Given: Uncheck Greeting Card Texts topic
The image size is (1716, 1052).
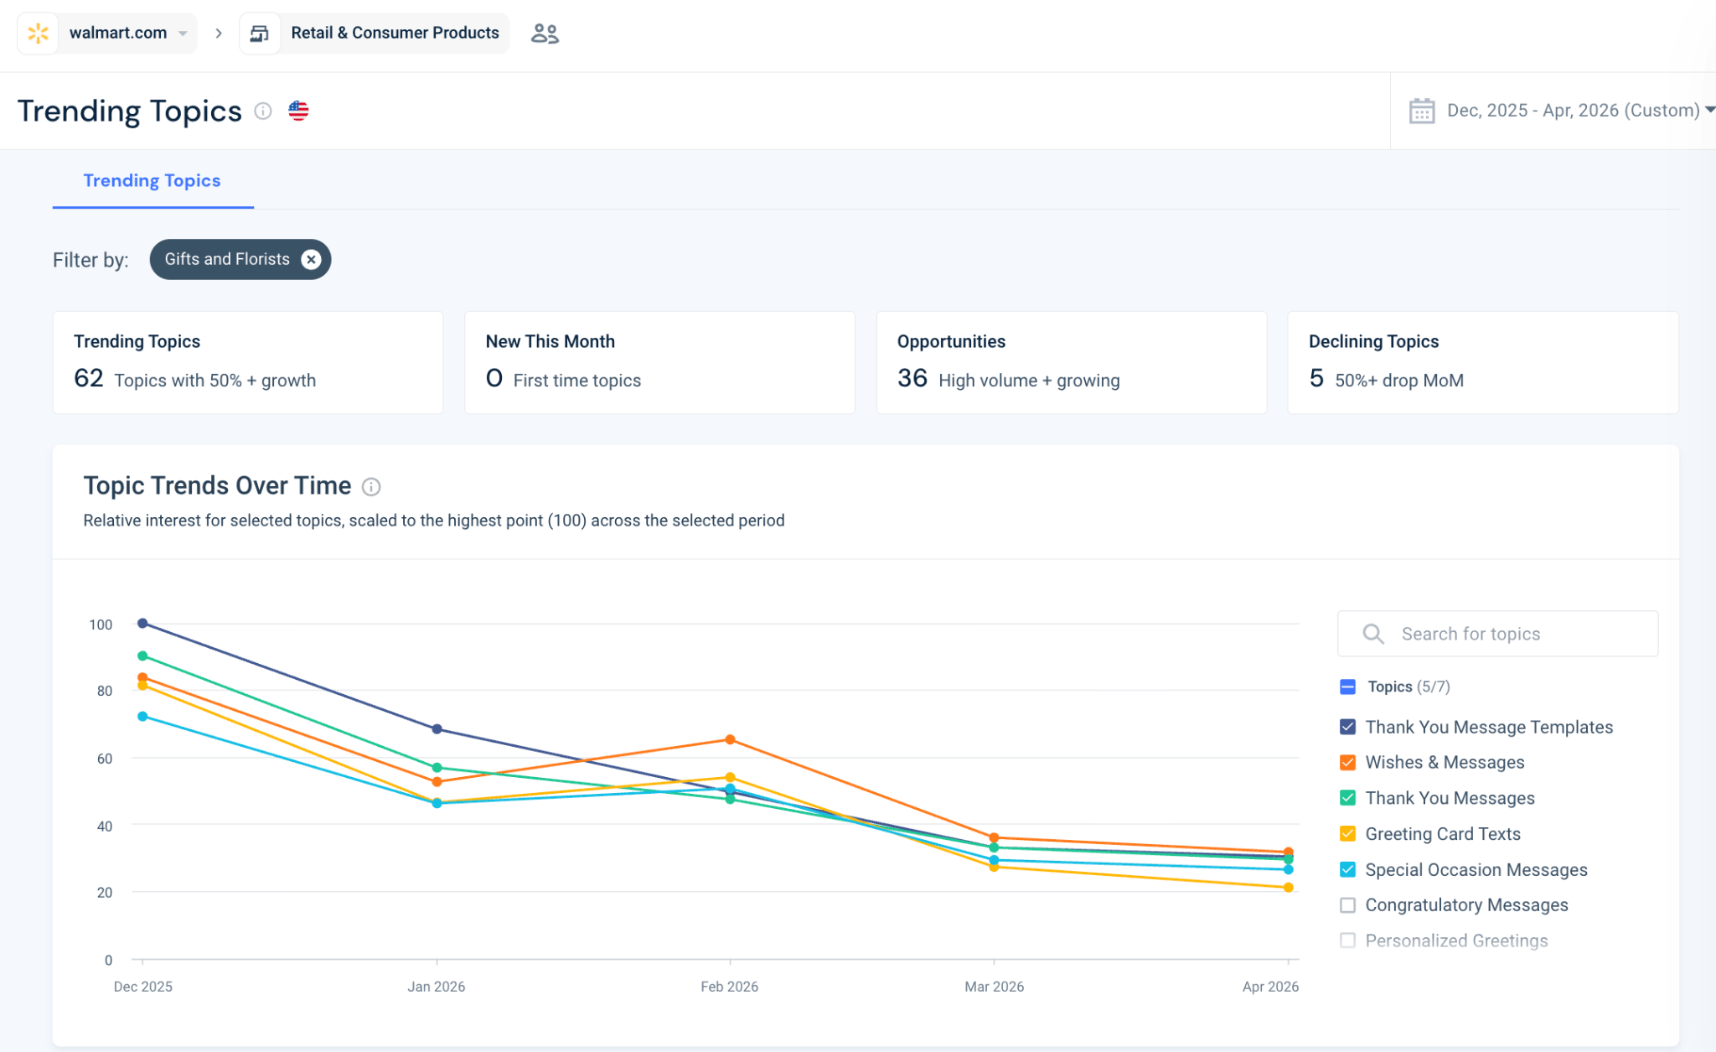Looking at the screenshot, I should [x=1347, y=834].
